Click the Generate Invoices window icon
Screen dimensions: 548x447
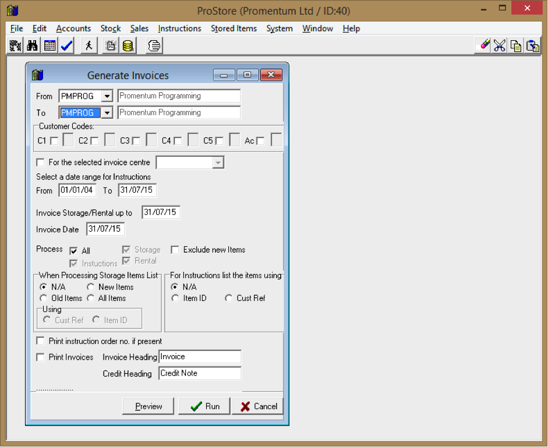(38, 74)
